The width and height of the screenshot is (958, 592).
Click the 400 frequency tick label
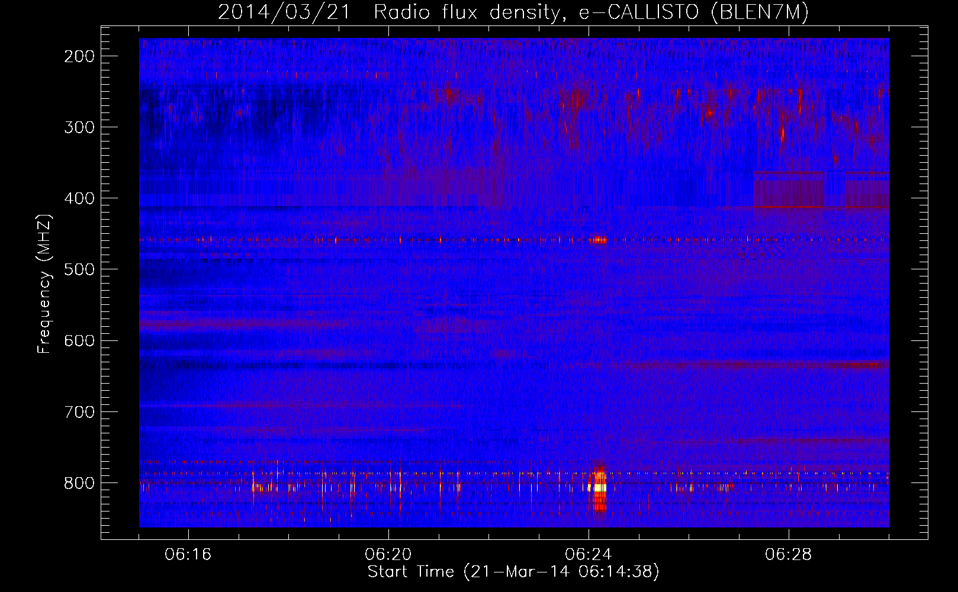click(79, 198)
